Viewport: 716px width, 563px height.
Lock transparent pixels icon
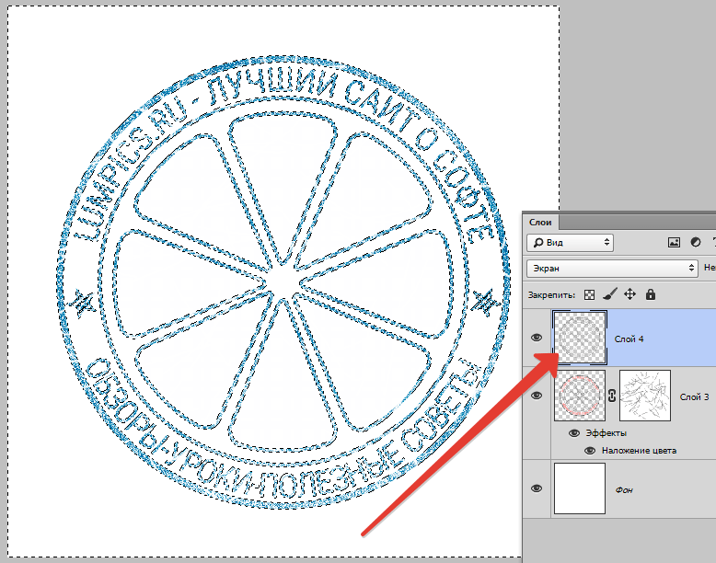[x=590, y=295]
